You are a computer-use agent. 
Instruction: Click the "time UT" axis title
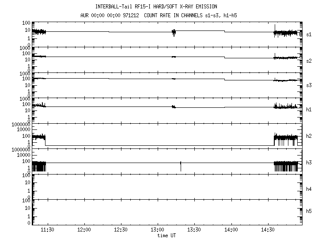167,235
